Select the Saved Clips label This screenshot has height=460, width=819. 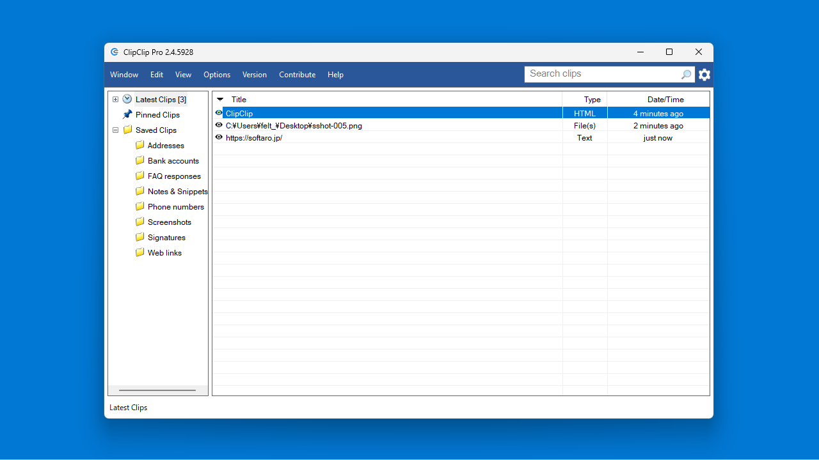point(156,130)
